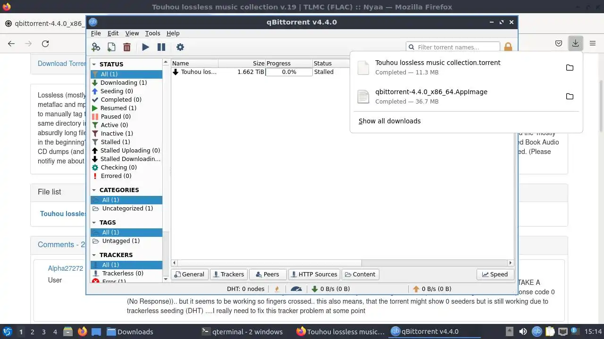Click Show all downloads
This screenshot has width=604, height=339.
tap(389, 121)
